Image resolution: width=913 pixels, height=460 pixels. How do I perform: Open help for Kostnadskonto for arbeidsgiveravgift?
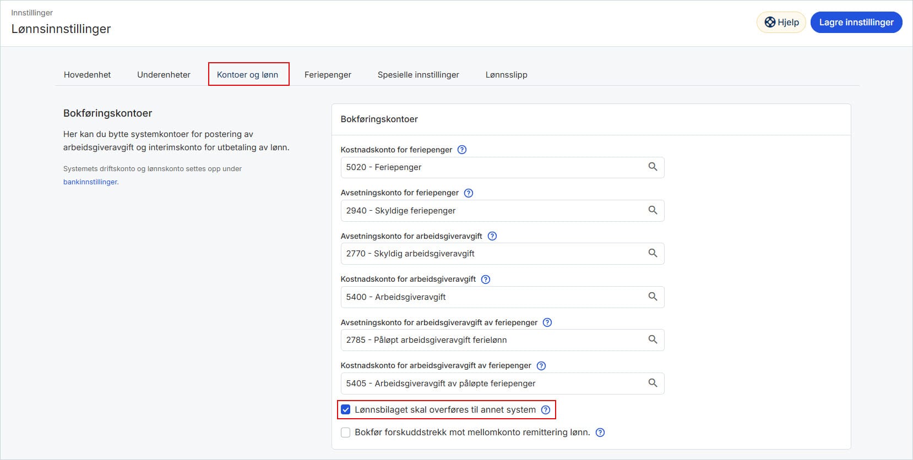[x=486, y=280]
